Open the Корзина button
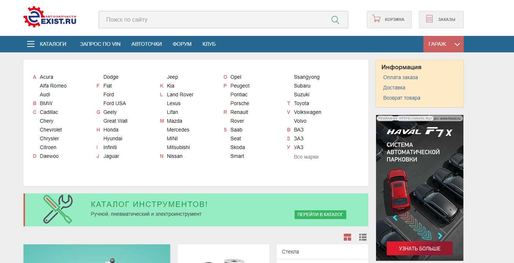 [x=389, y=19]
